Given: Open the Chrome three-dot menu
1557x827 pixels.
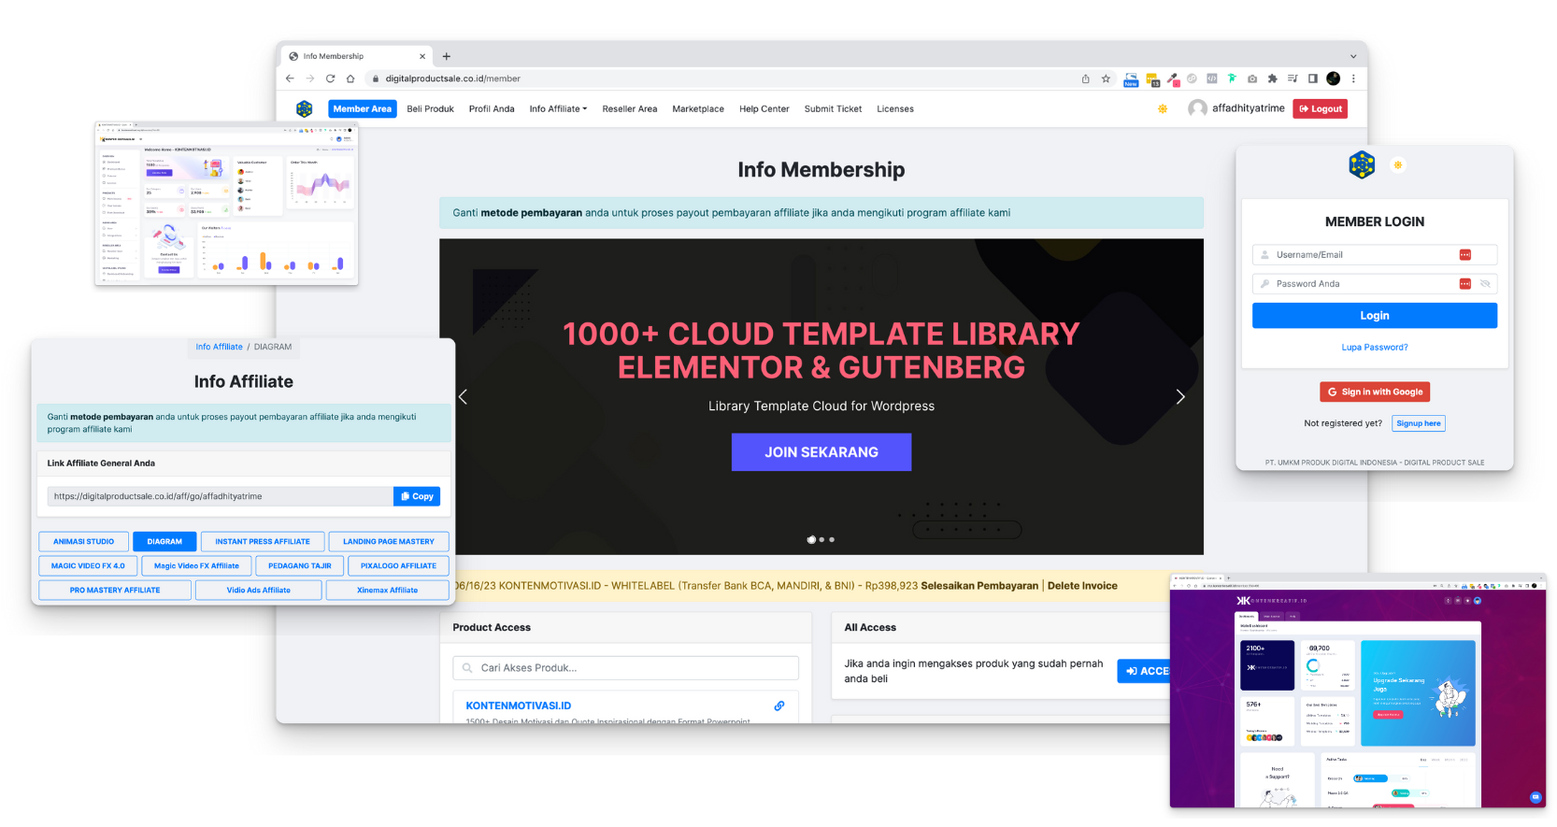Looking at the screenshot, I should point(1353,78).
